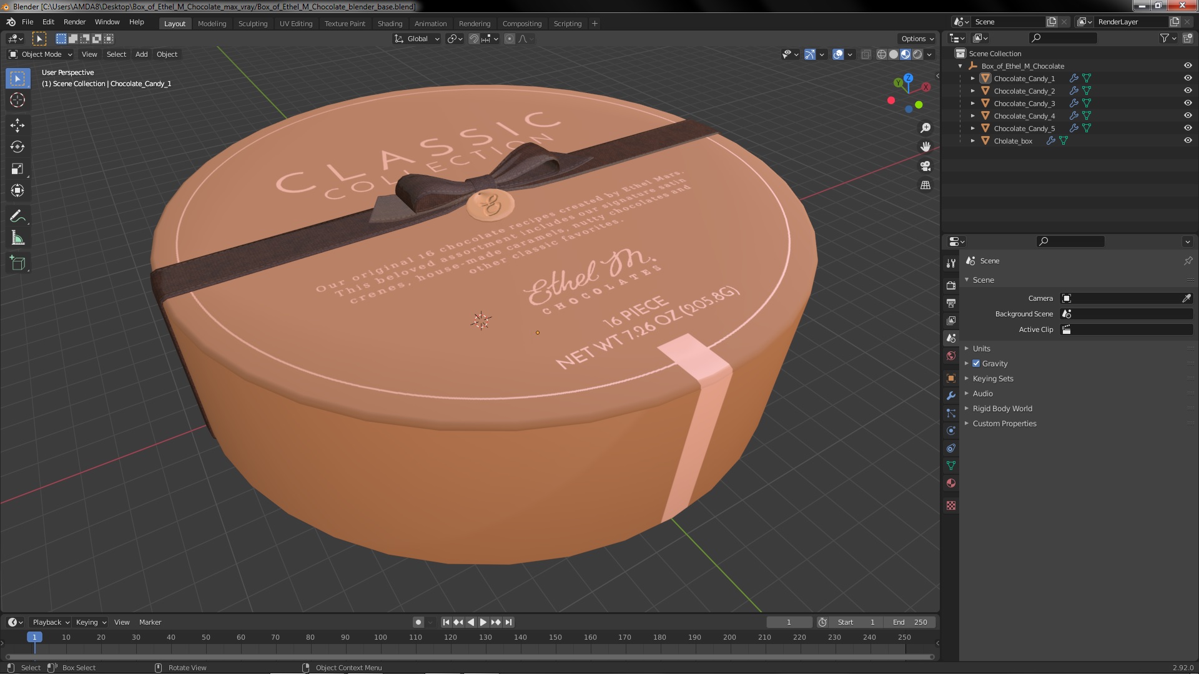Open the Render properties tab
This screenshot has width=1199, height=674.
tap(951, 285)
